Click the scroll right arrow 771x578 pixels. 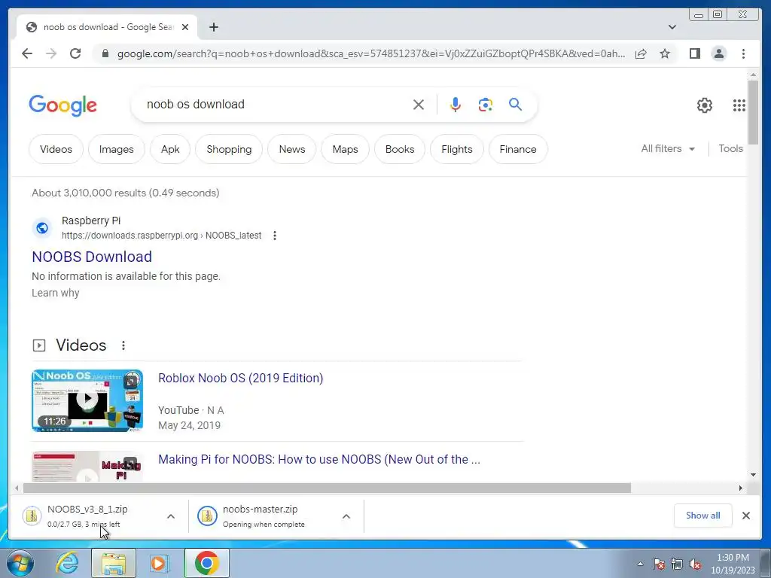coord(741,488)
